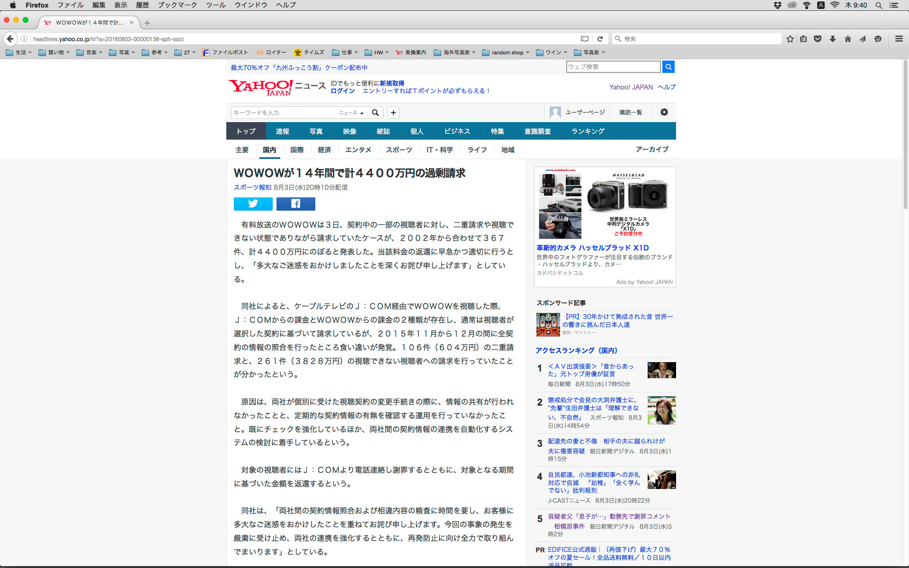Open the Firefox home page icon

tap(847, 39)
